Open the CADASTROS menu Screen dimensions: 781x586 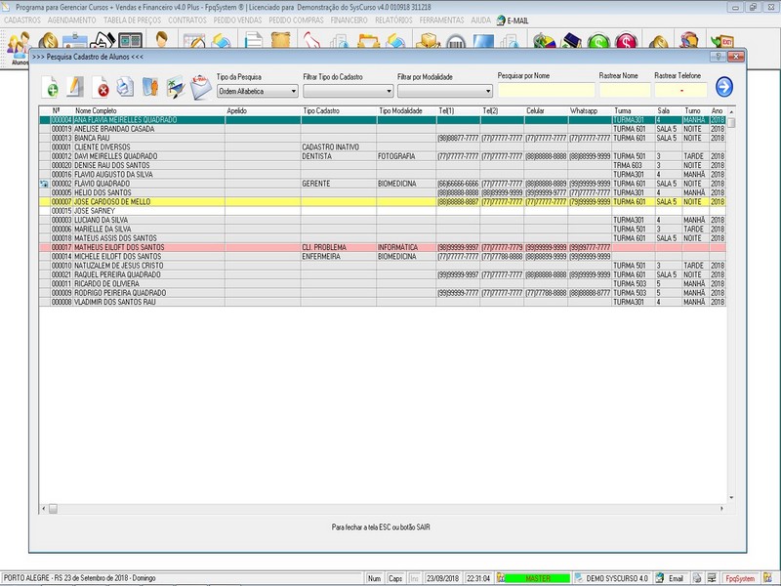pos(21,21)
